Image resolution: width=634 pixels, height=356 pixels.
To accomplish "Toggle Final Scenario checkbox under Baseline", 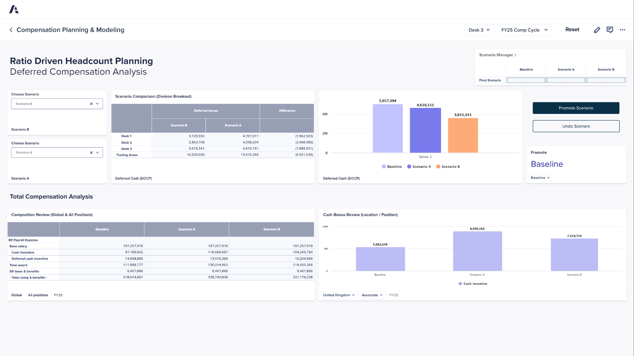I will tap(526, 80).
